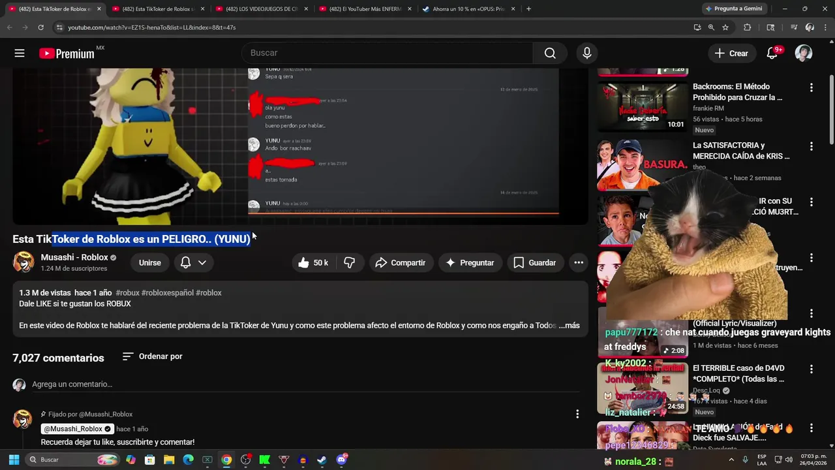Open options for Backrooms video suggestion
Image resolution: width=835 pixels, height=470 pixels.
(812, 87)
